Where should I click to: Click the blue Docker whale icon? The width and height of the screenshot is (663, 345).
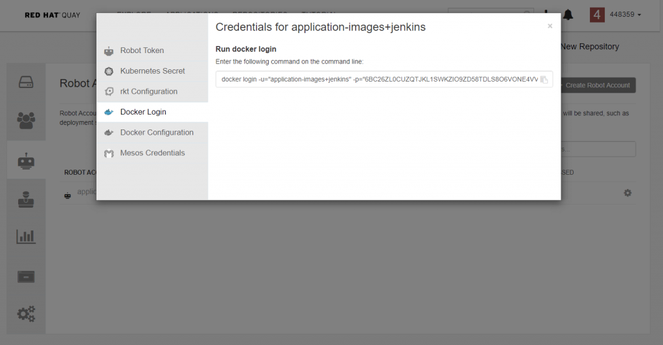click(109, 112)
